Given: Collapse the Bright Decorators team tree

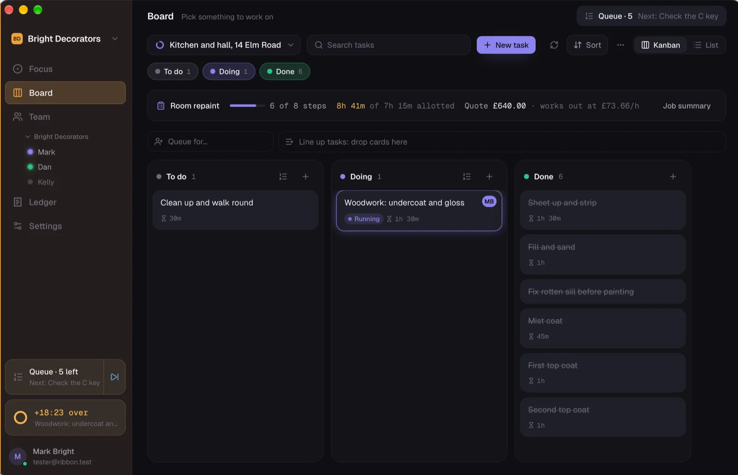Looking at the screenshot, I should pos(28,136).
